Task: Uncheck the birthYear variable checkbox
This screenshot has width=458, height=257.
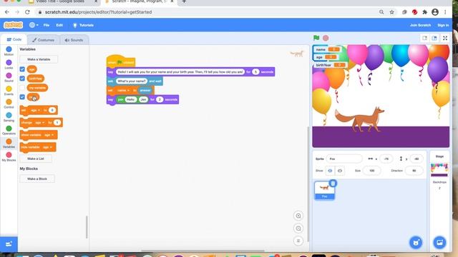Action: [x=22, y=79]
